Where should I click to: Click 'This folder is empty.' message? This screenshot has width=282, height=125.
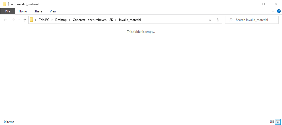click(x=141, y=32)
